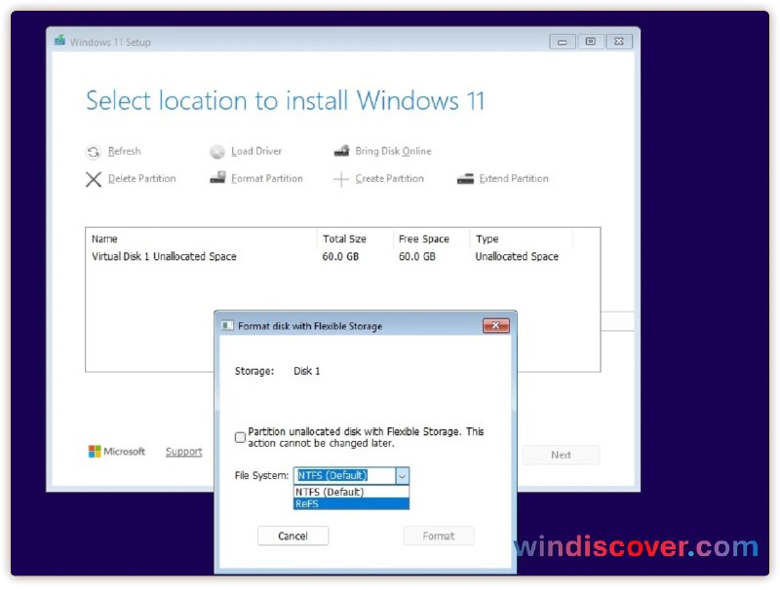Click the Extend Partition drive icon
Viewport: 780px width, 590px height.
pyautogui.click(x=465, y=179)
